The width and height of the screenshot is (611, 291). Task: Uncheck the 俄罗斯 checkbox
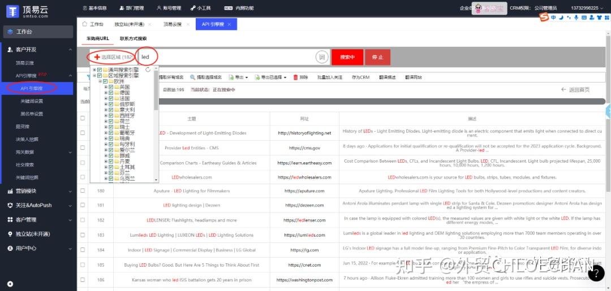click(111, 105)
